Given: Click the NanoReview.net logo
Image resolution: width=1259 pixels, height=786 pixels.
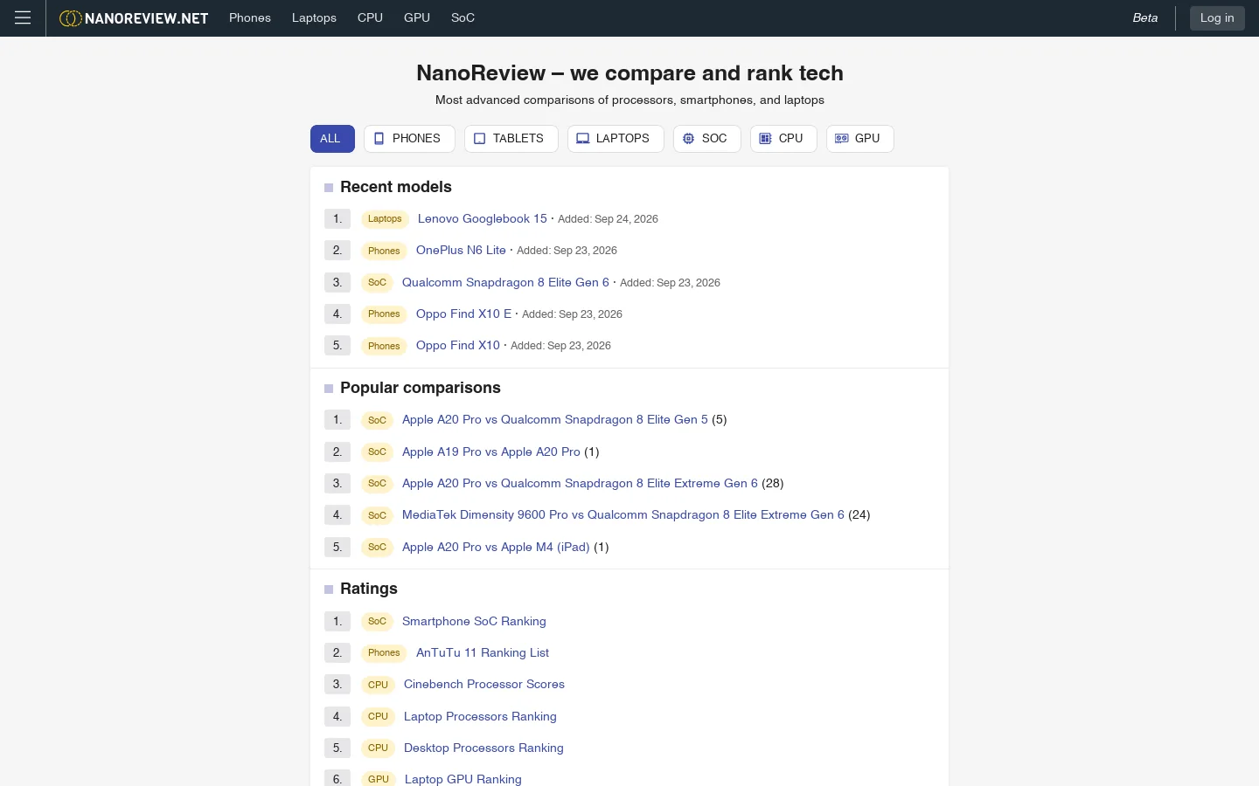Looking at the screenshot, I should point(134,18).
